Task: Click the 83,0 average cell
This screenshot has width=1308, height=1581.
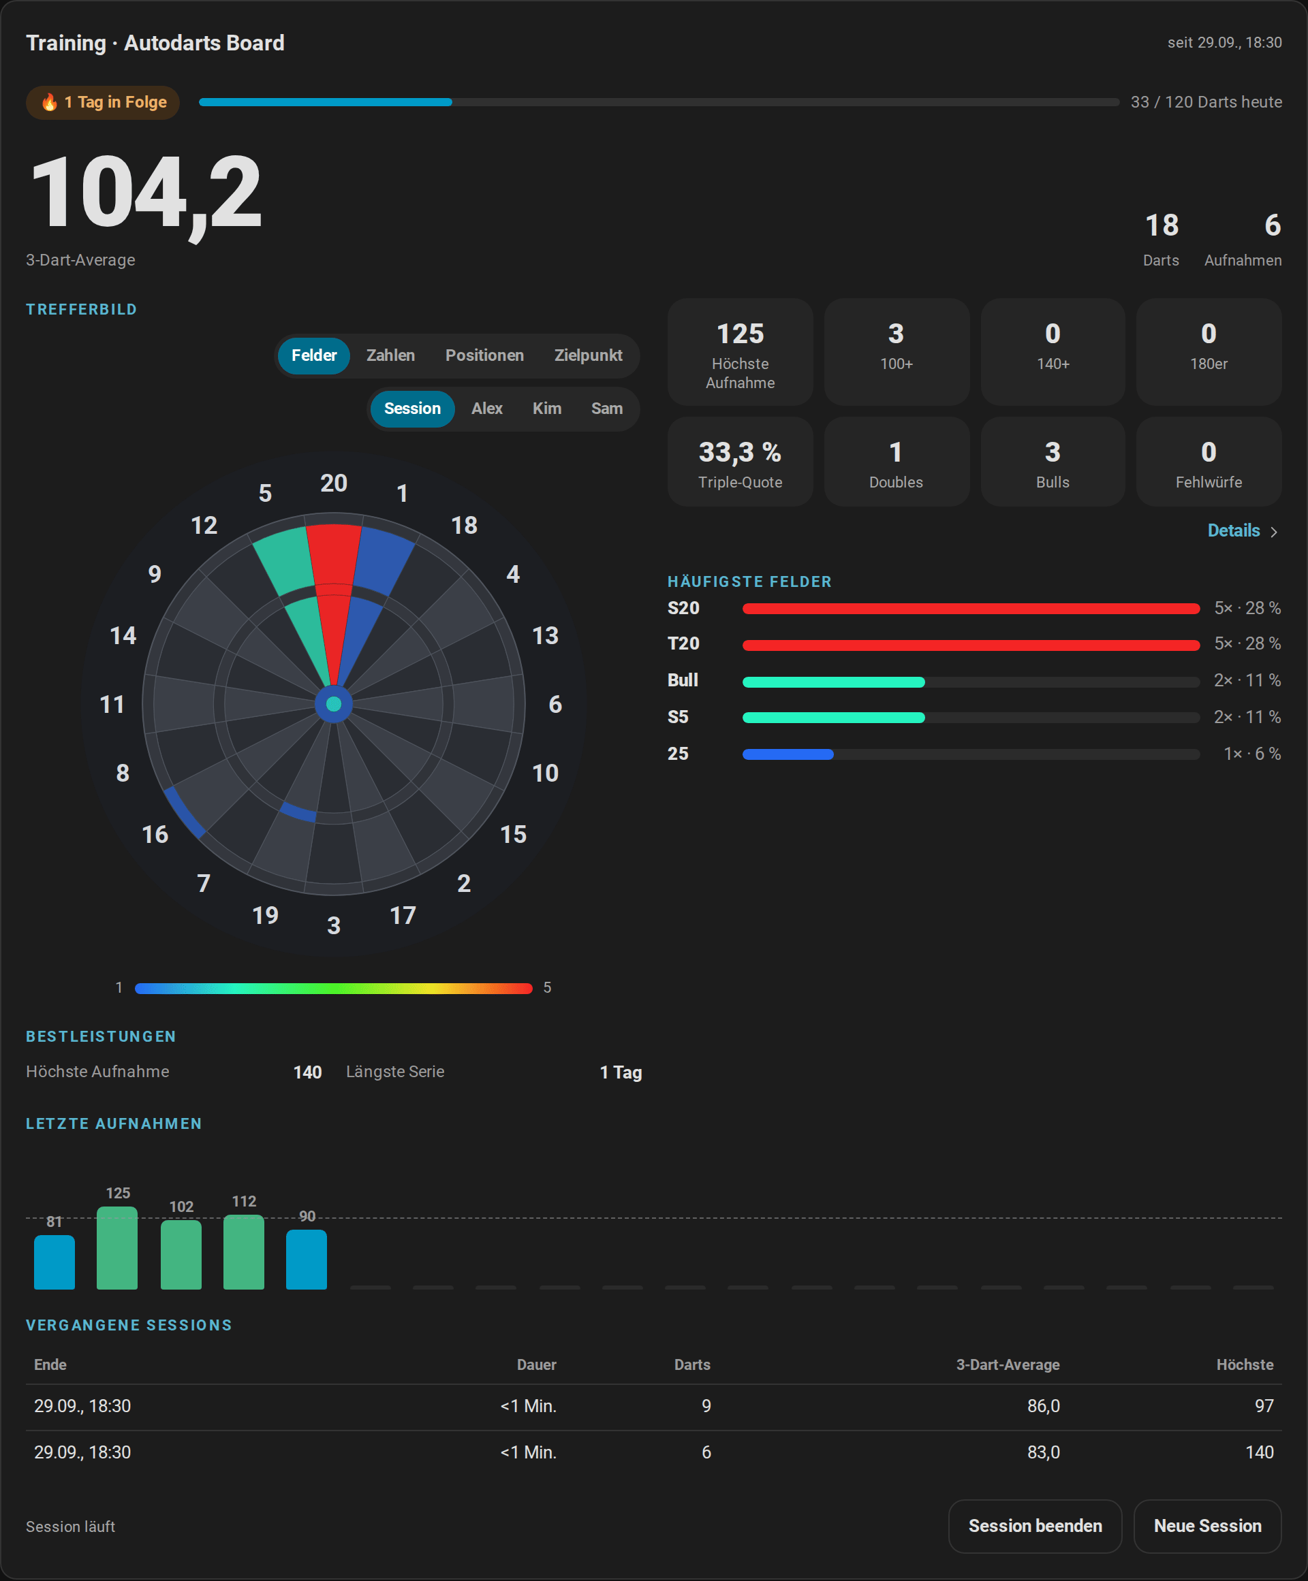Action: click(1044, 1452)
